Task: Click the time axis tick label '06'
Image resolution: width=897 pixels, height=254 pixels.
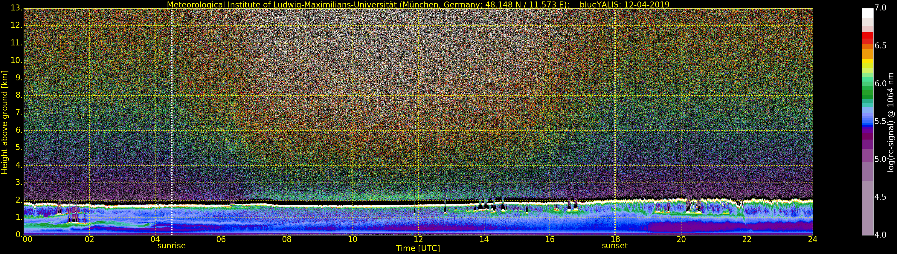Action: (221, 239)
